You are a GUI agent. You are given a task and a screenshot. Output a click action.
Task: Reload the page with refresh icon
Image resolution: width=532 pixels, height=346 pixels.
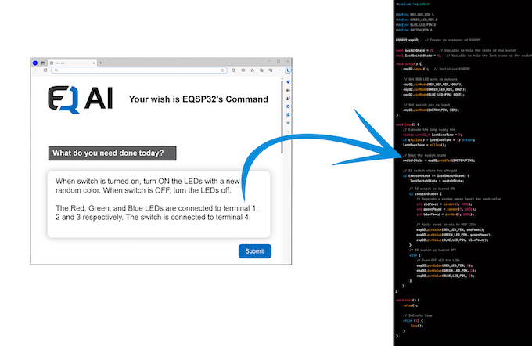tap(45, 70)
